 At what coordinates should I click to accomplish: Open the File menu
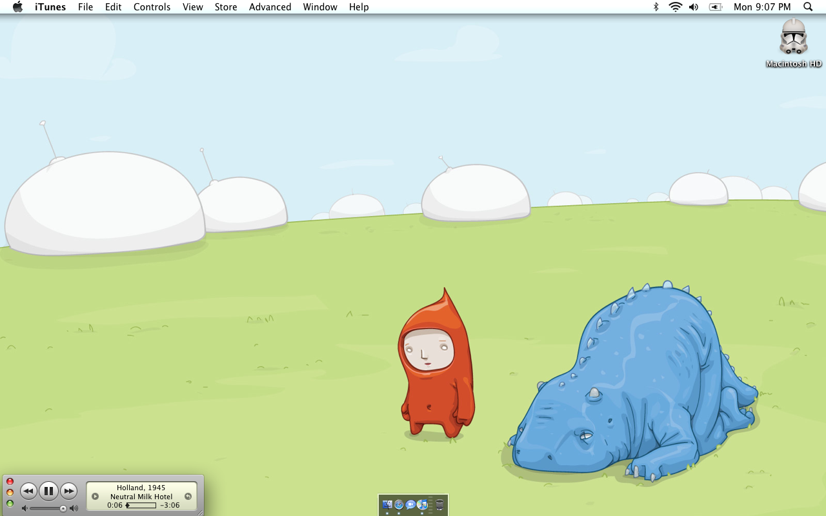click(x=85, y=7)
